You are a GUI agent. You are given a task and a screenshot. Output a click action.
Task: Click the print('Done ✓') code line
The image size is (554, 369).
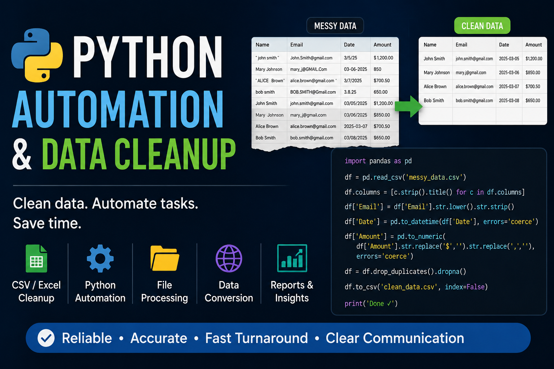[371, 303]
